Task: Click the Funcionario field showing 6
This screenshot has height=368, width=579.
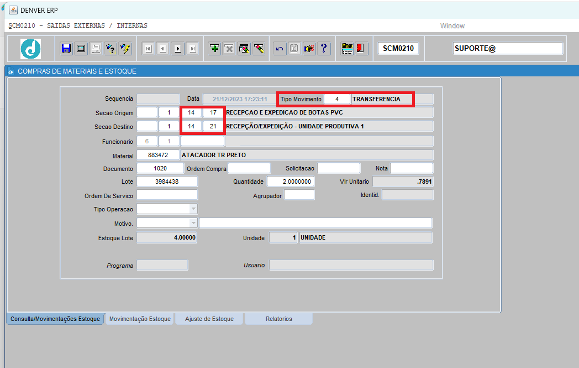Action: [147, 141]
